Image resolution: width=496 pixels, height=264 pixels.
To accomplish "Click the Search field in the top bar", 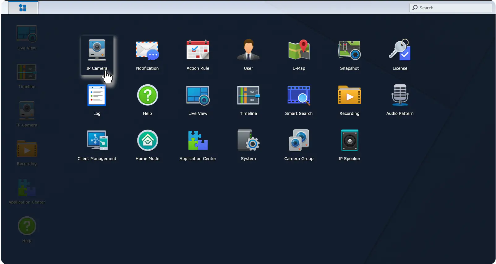I will tap(451, 8).
